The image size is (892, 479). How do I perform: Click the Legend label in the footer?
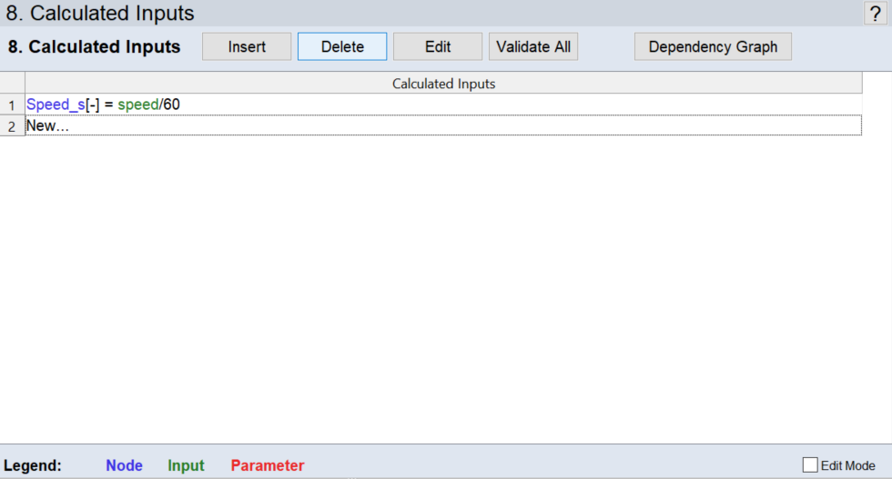coord(33,465)
